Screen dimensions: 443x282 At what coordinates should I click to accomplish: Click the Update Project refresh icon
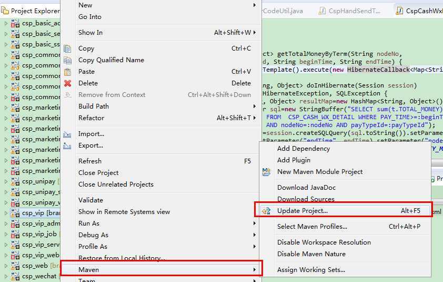[266, 211]
